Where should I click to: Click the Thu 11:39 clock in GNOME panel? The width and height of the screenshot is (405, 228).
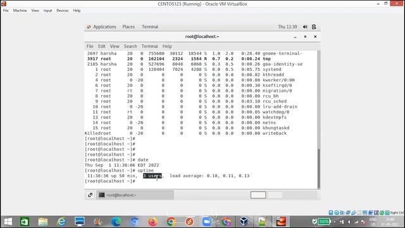[x=287, y=27]
